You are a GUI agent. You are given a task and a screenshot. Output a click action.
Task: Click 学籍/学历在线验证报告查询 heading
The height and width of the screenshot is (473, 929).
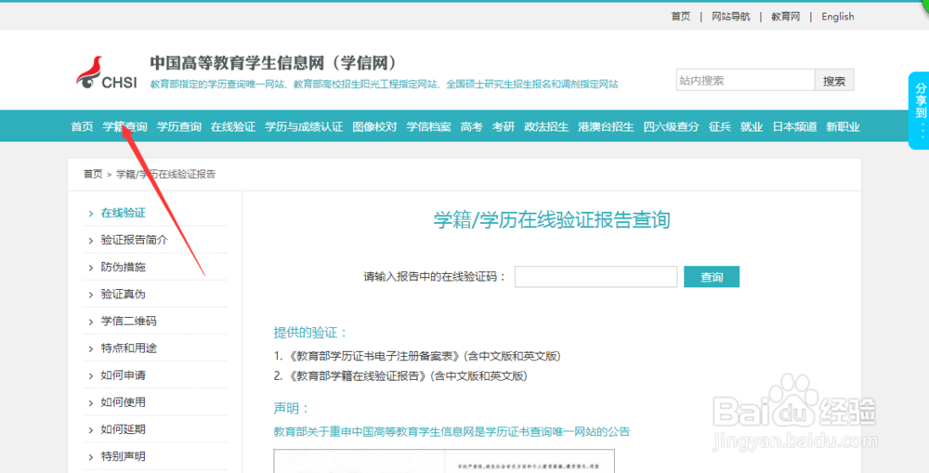(x=552, y=220)
